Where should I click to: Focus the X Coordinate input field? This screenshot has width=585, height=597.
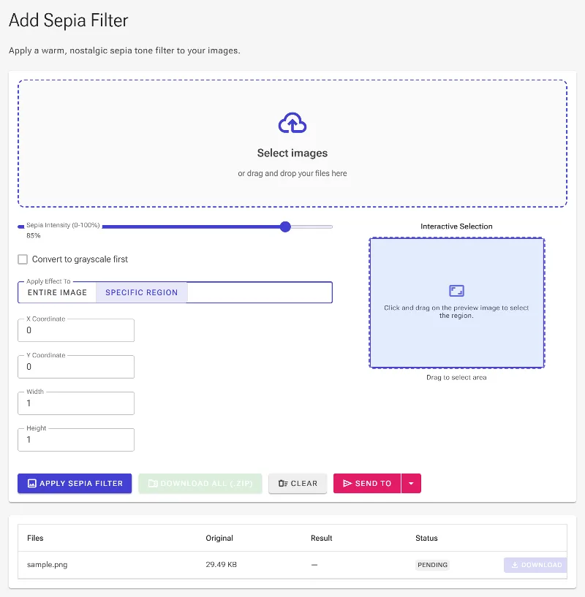tap(76, 330)
